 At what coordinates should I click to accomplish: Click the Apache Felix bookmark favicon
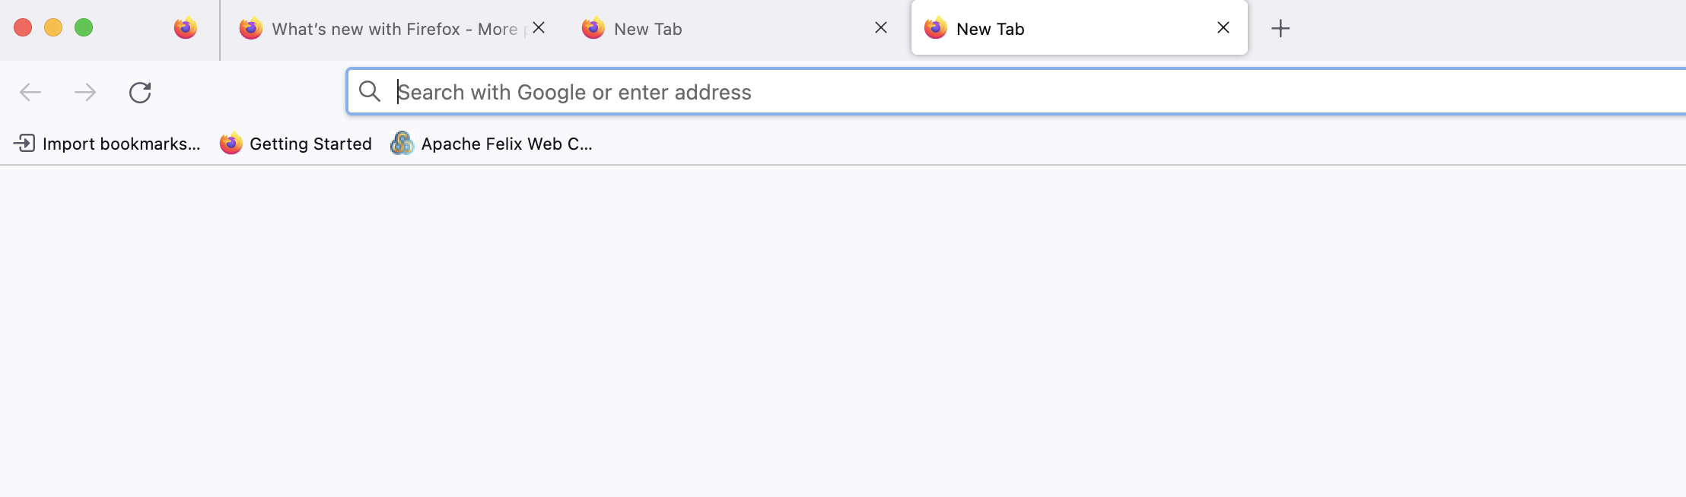tap(402, 144)
